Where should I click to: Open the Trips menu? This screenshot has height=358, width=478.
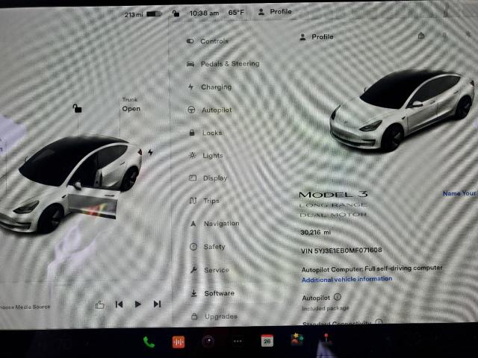coord(205,201)
